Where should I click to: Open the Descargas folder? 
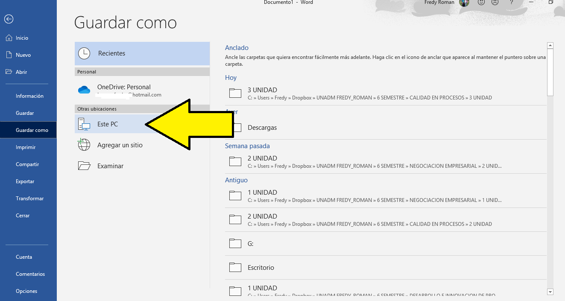(x=262, y=127)
